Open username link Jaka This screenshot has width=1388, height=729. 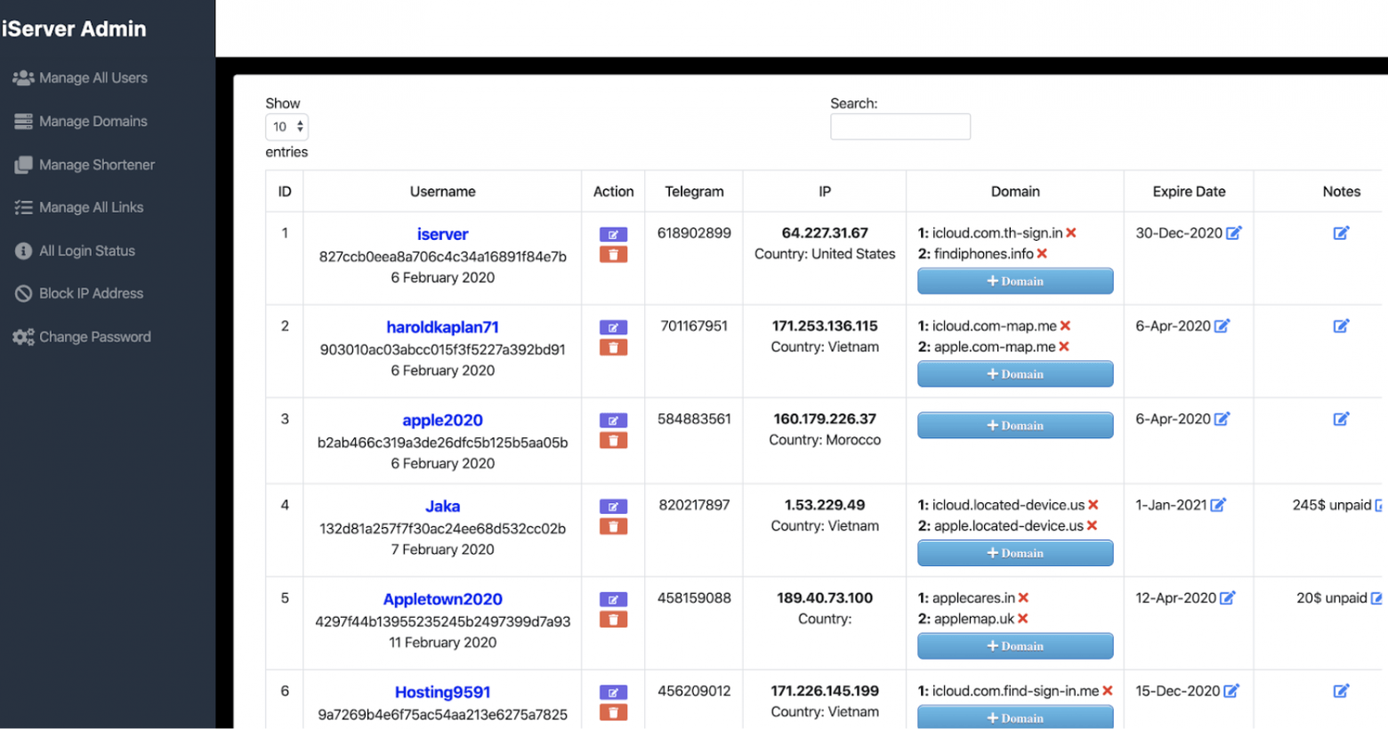click(442, 507)
